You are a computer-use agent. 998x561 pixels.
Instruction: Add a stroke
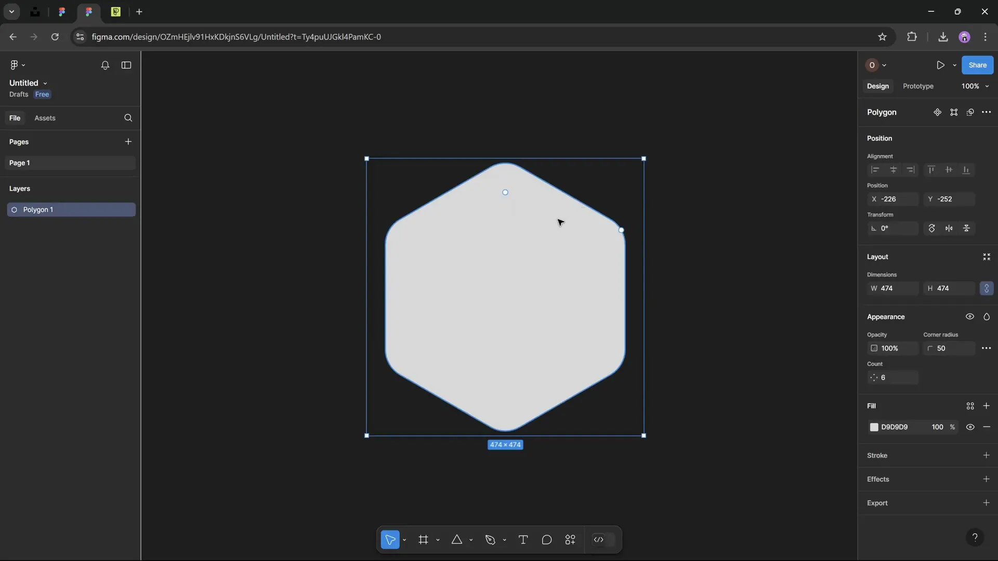coord(987,456)
